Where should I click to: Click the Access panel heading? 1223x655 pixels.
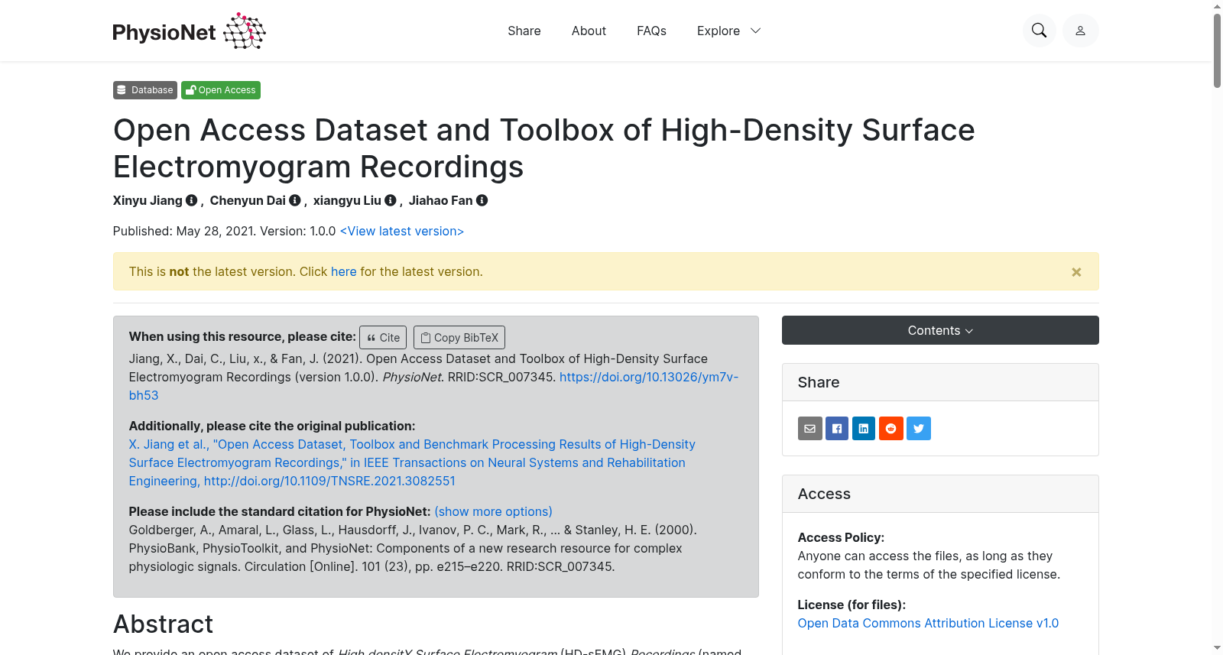tap(824, 494)
